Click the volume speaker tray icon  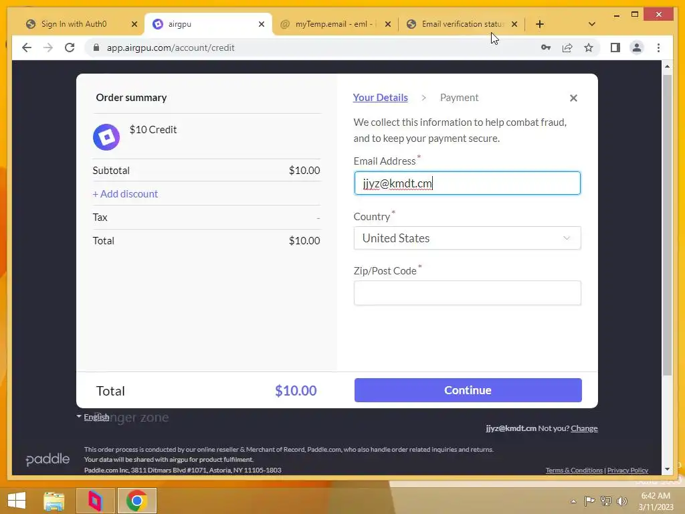[x=621, y=501]
